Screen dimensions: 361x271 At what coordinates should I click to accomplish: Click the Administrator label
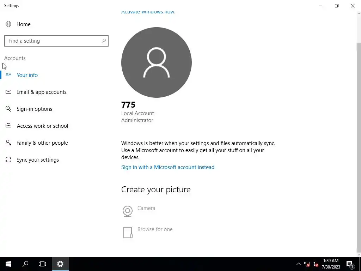click(137, 120)
